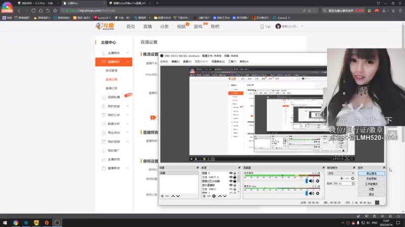Screen dimensions: 405x227
Task: Click 开始录制 button in OBS controls
Action: pyautogui.click(x=372, y=179)
